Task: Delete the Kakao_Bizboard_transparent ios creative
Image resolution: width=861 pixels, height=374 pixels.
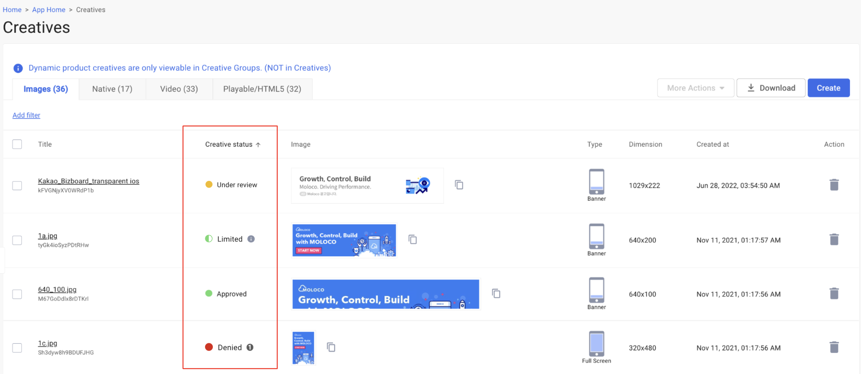Action: pos(834,185)
